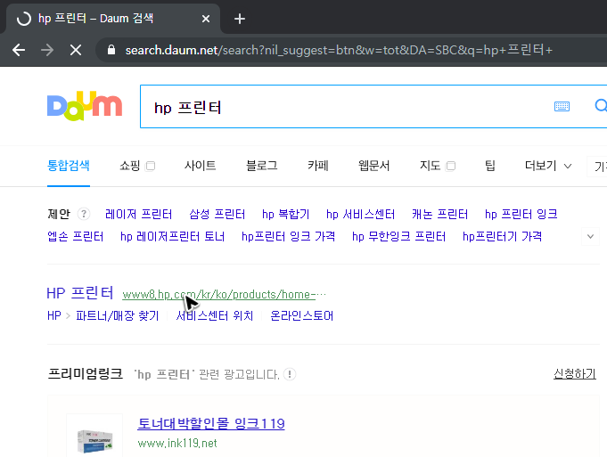
Task: Click the 엡손 프린터 suggestion
Action: tap(76, 236)
